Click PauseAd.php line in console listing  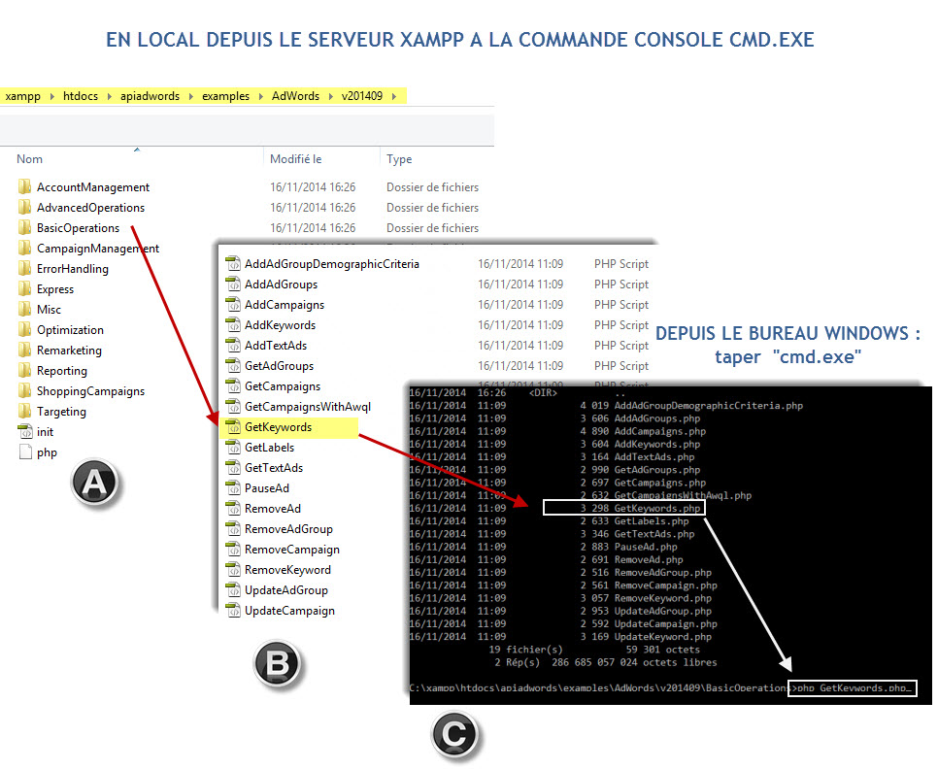coord(543,547)
